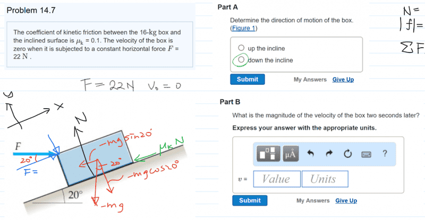This screenshot has height=220, width=425.
Task: Click Give Up link in Part A
Action: (x=343, y=80)
